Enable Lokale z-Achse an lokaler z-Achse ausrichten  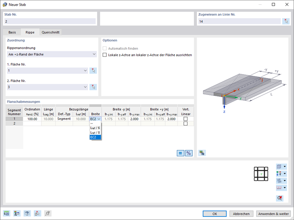point(104,55)
